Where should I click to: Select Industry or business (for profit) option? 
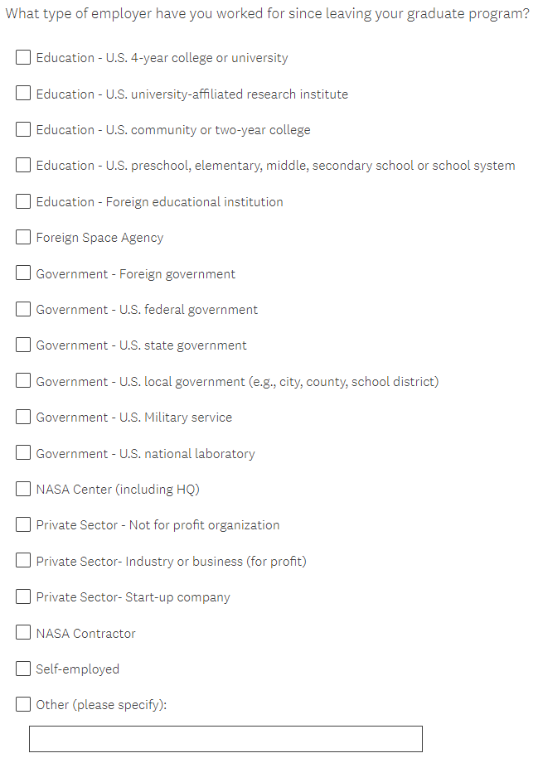click(24, 561)
